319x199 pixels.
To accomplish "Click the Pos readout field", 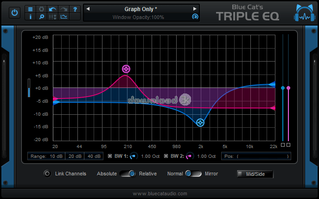I will point(256,156).
